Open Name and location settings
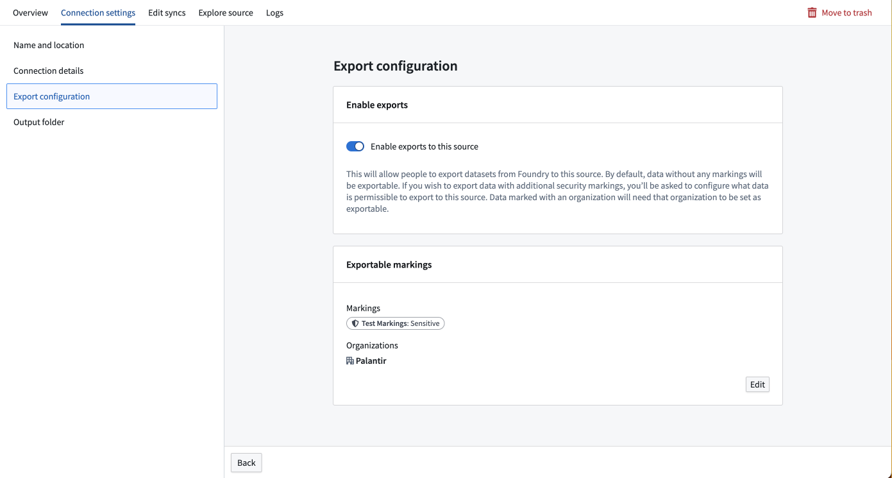The width and height of the screenshot is (892, 478). point(112,45)
